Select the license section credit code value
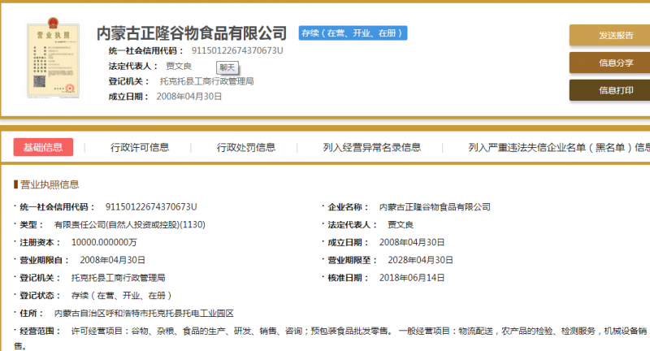Viewport: 650px width, 351px height. click(x=151, y=207)
